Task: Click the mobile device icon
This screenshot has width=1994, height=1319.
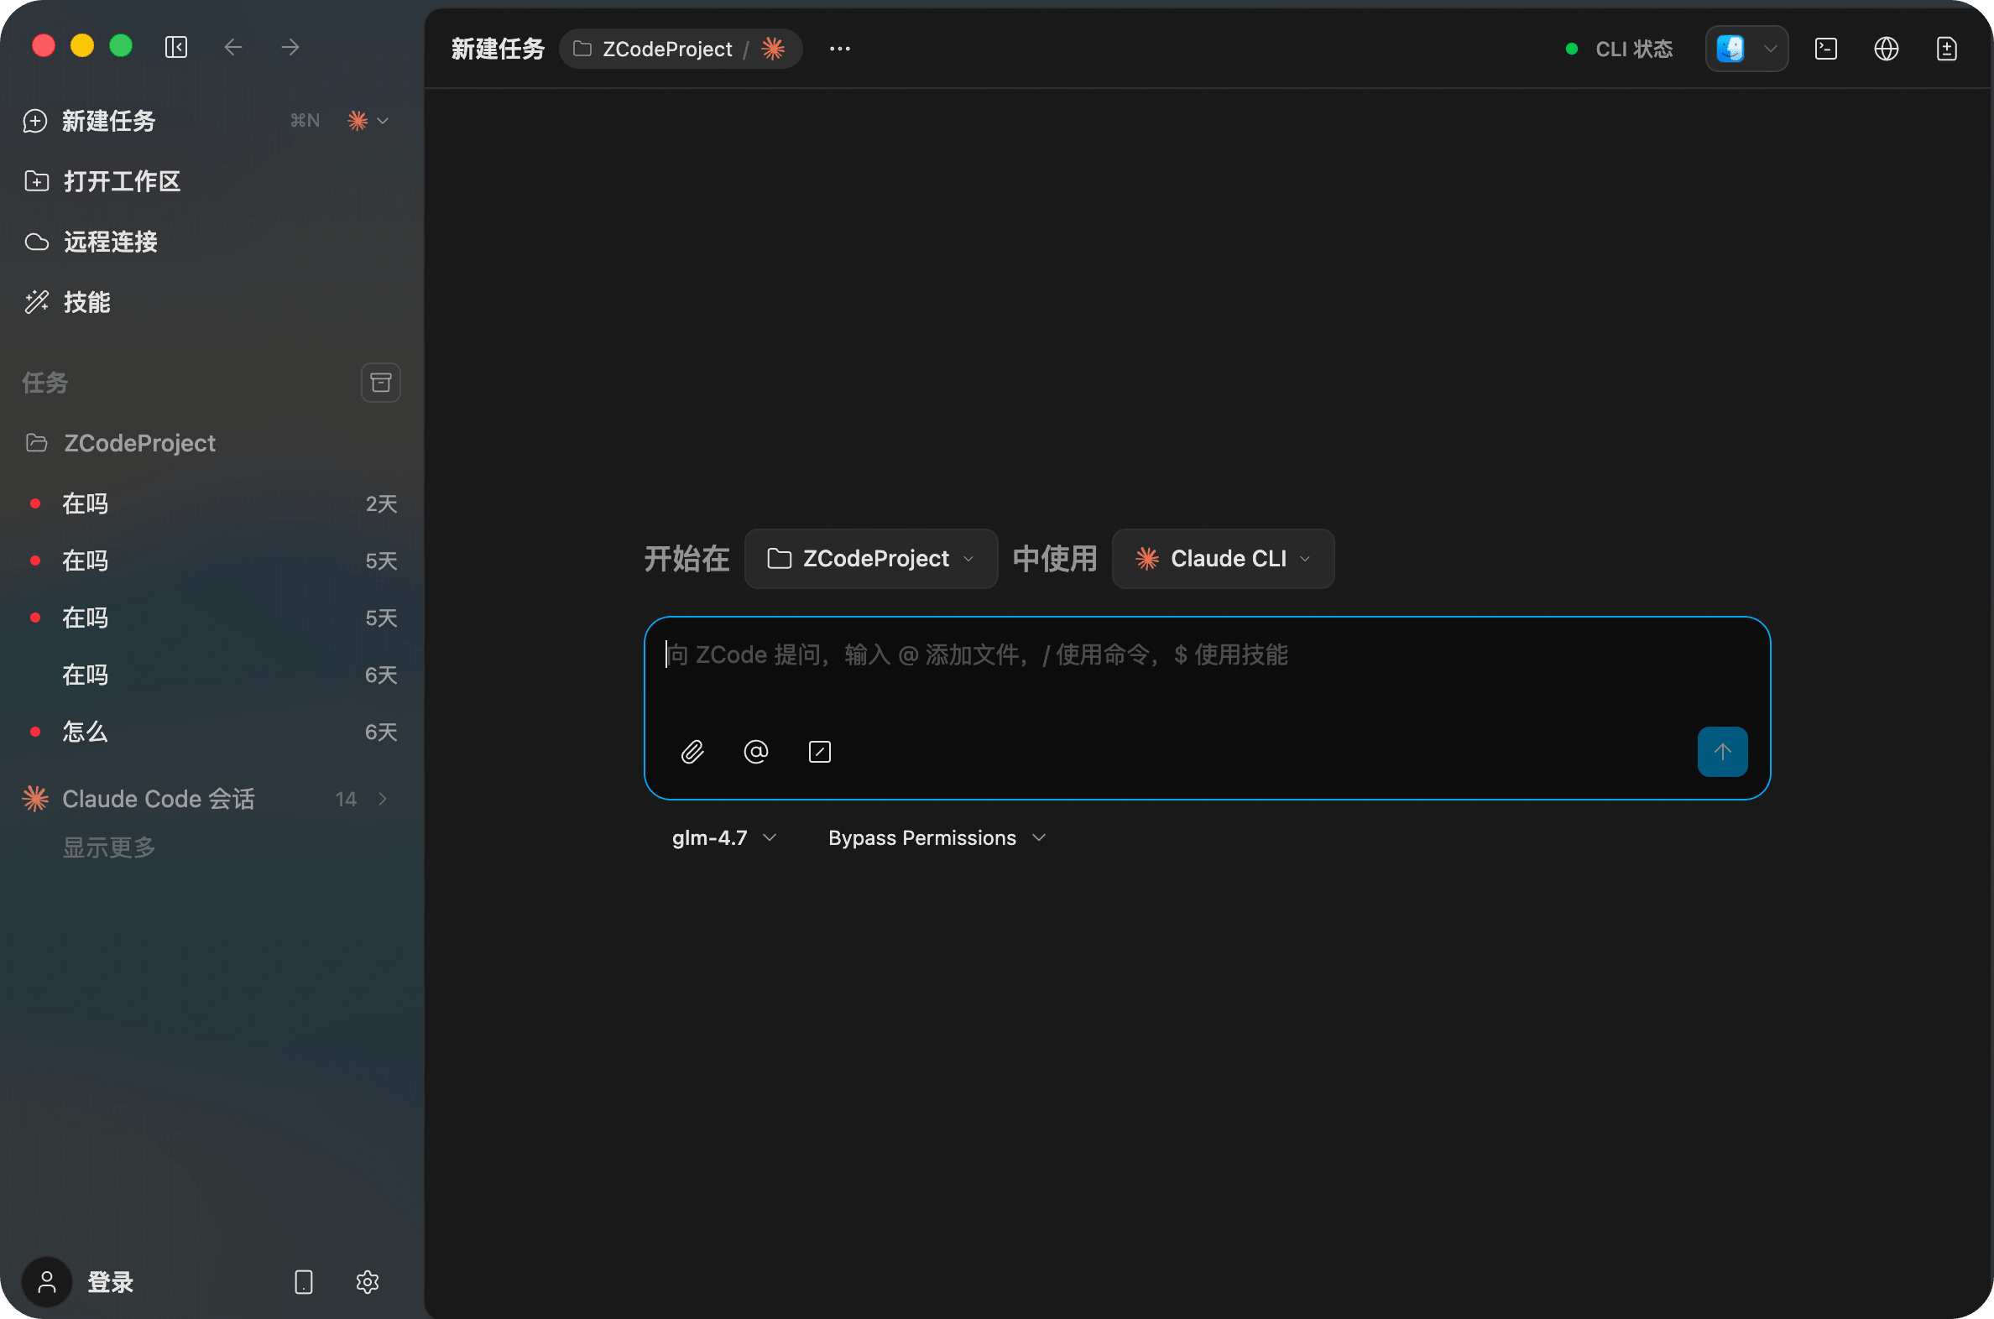Action: tap(304, 1282)
